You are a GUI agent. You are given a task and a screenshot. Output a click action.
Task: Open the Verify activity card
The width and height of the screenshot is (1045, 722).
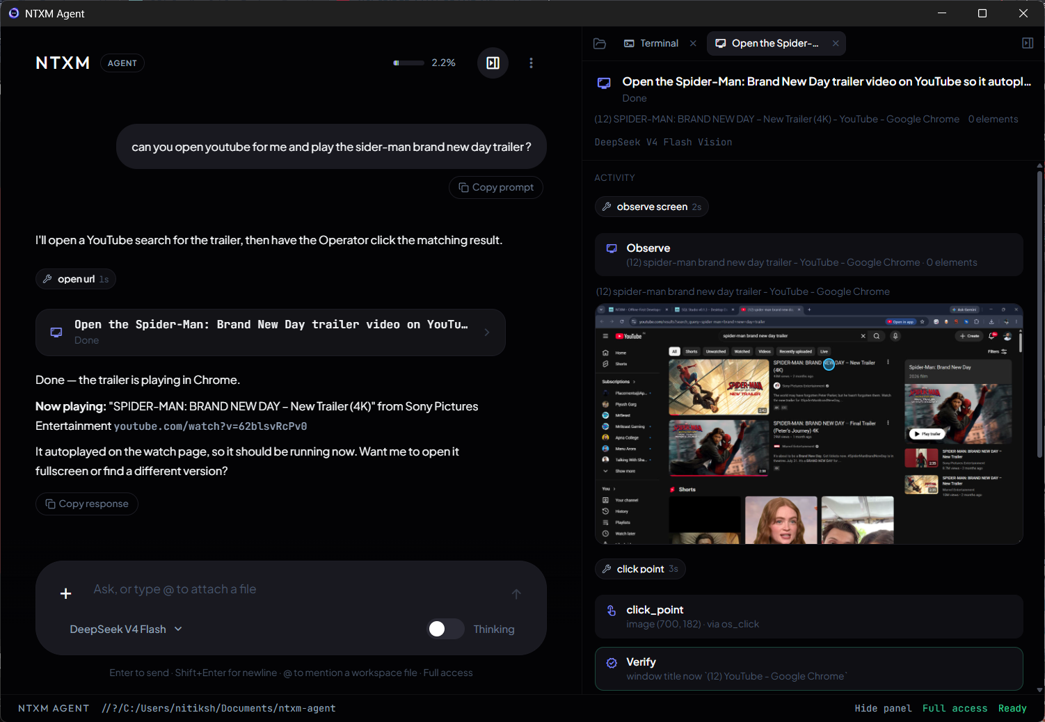(x=809, y=668)
